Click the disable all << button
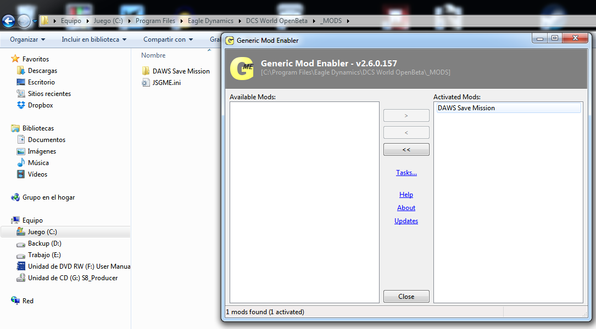This screenshot has width=596, height=329. (x=406, y=150)
